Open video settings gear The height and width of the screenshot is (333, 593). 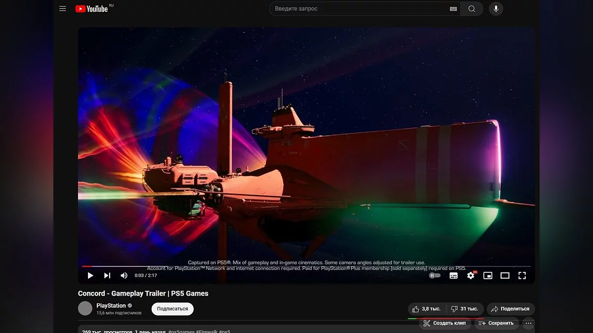point(470,275)
